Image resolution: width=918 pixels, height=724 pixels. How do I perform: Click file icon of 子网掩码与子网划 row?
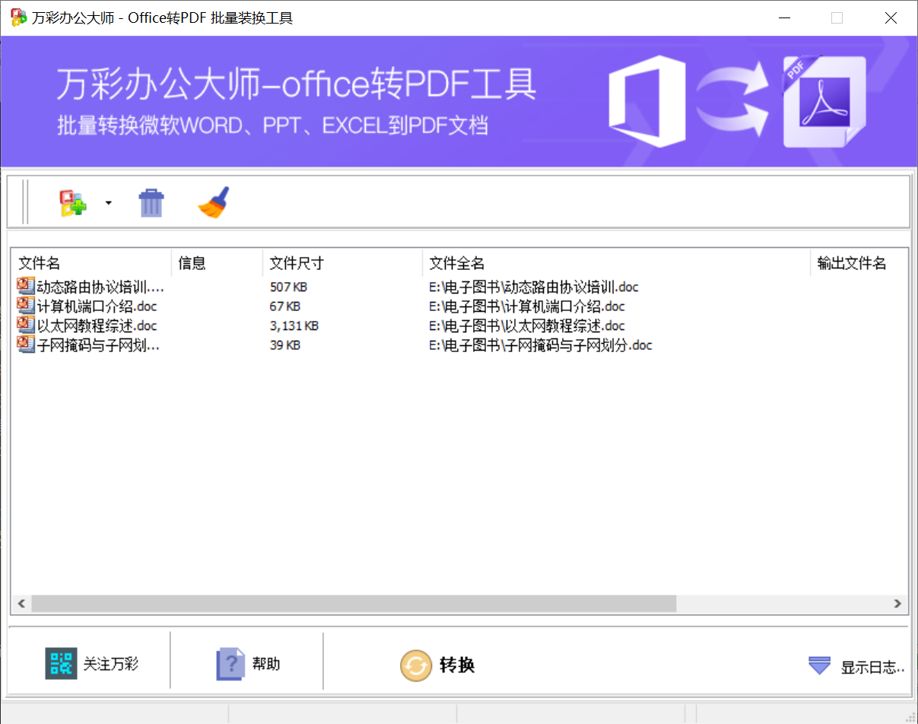pyautogui.click(x=25, y=345)
